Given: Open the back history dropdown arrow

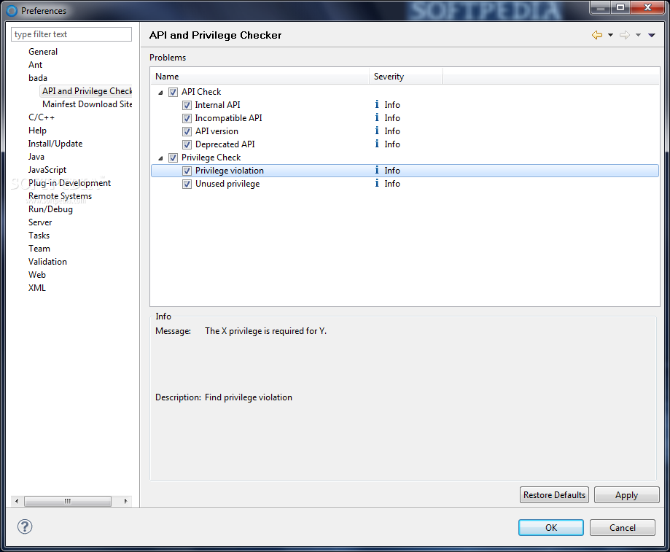Looking at the screenshot, I should (x=611, y=35).
